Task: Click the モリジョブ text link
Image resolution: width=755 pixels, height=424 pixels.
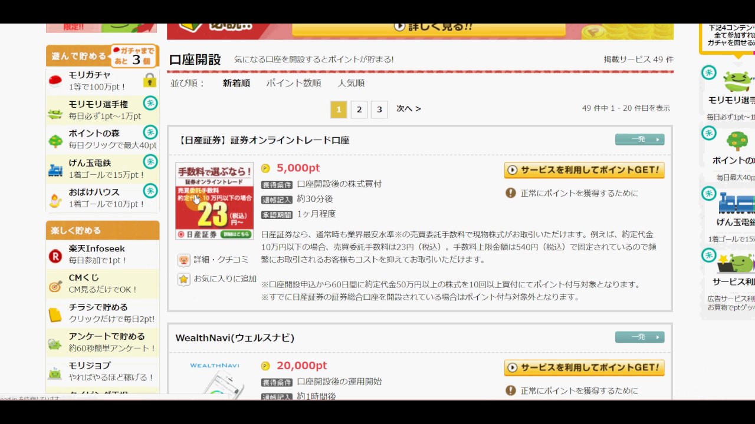Action: 90,366
